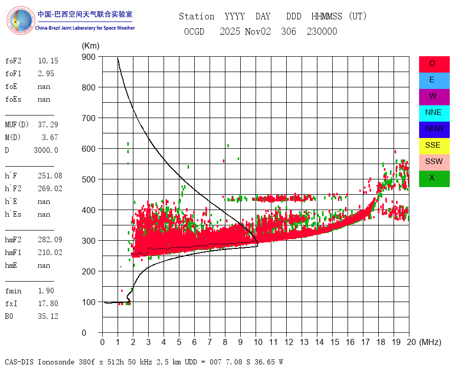460x368 pixels.
Task: Click the hmF1 value 210.02
Action: [x=50, y=252]
